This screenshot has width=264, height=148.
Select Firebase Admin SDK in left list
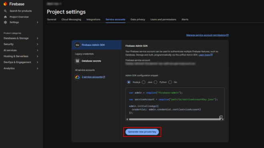tap(96, 45)
